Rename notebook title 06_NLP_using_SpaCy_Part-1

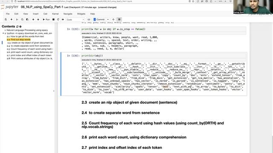pos(42,7)
